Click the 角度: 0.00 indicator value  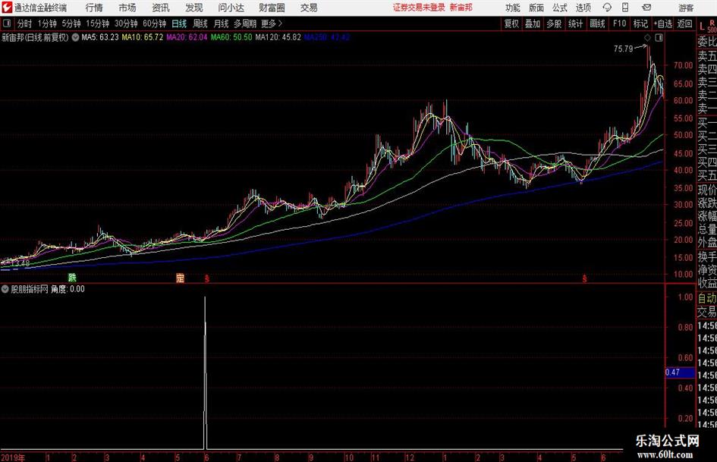pyautogui.click(x=68, y=289)
